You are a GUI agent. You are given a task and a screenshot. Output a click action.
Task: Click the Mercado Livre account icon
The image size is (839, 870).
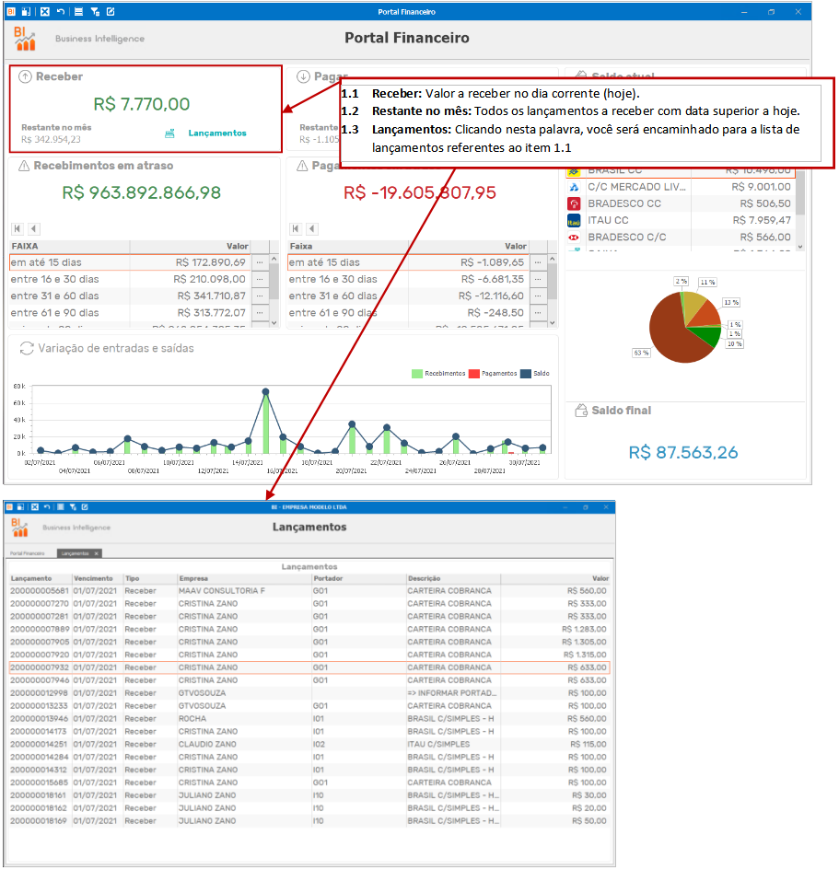(574, 187)
